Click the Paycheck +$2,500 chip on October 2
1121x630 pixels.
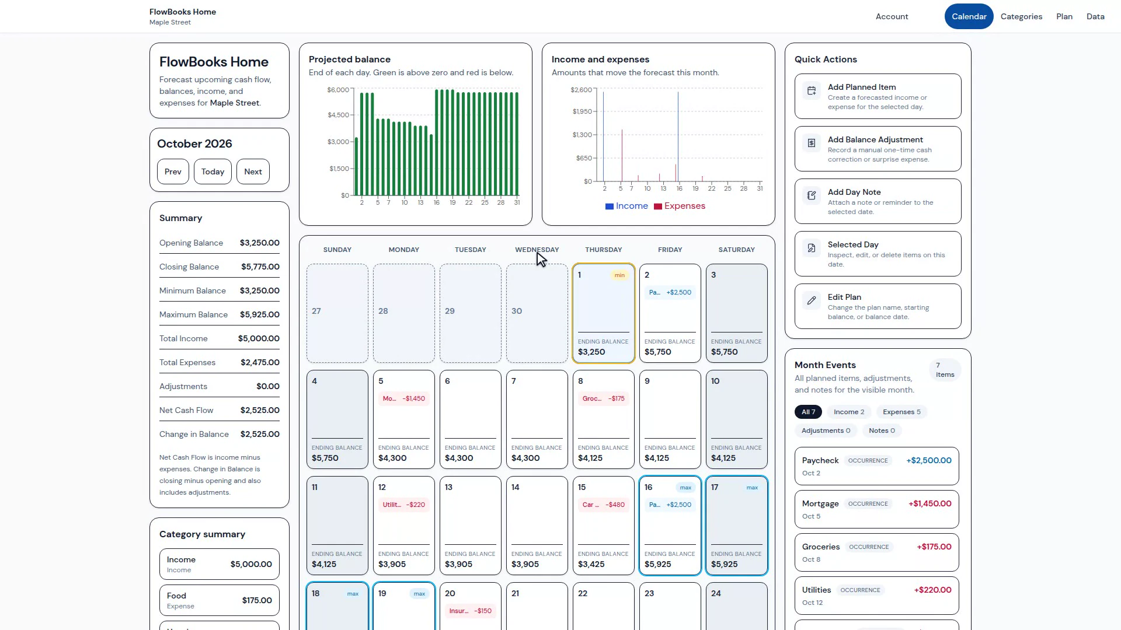click(670, 292)
